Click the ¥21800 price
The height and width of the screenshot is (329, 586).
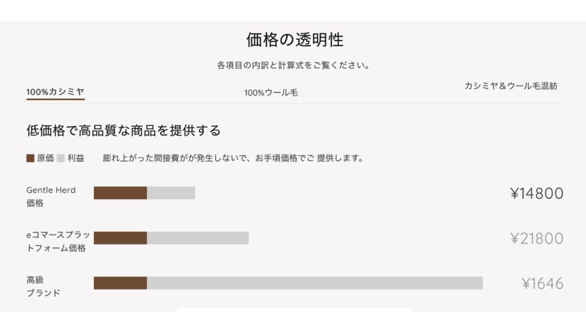tap(537, 238)
